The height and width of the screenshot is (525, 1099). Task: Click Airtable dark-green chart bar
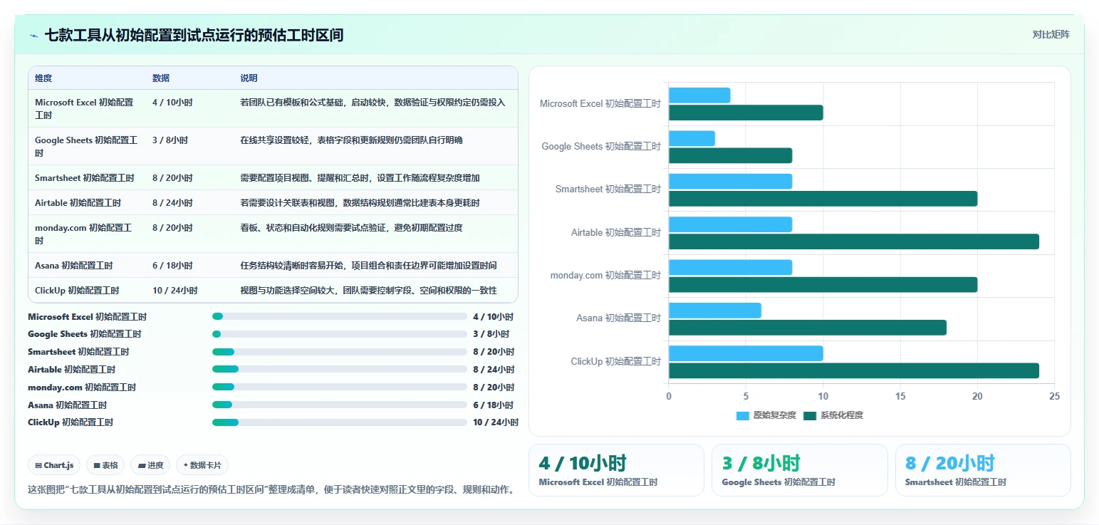coord(853,241)
